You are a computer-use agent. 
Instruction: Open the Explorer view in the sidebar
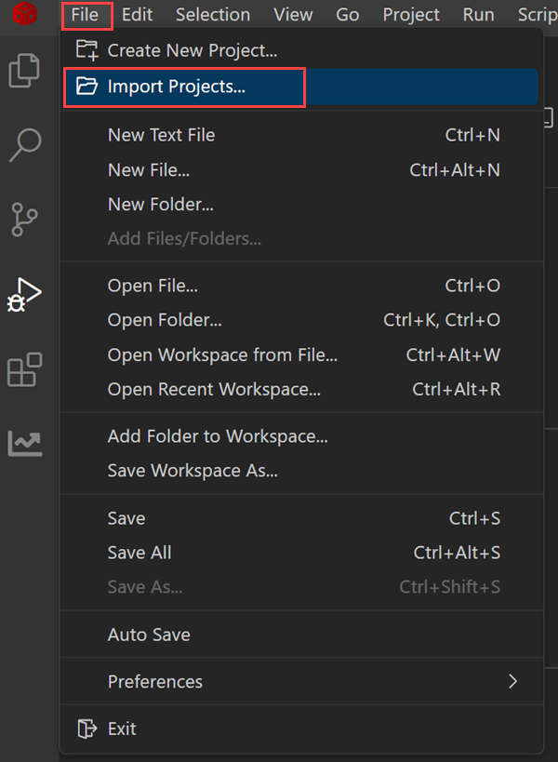(24, 71)
